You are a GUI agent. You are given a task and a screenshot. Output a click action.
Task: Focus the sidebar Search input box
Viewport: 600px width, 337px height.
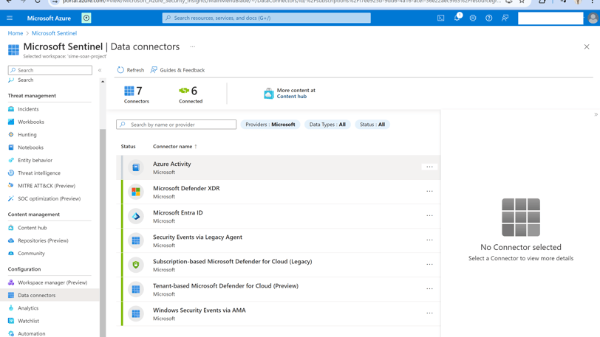[50, 70]
